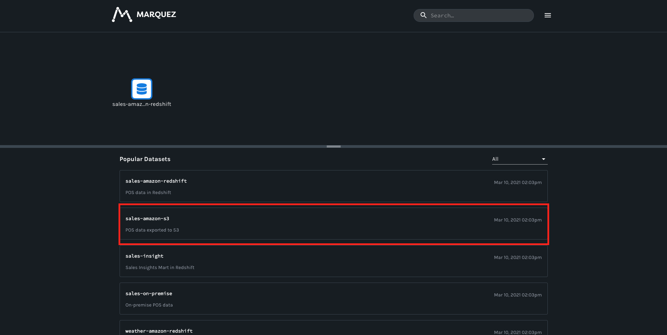Open the hamburger navigation menu
This screenshot has height=335, width=667.
click(547, 15)
